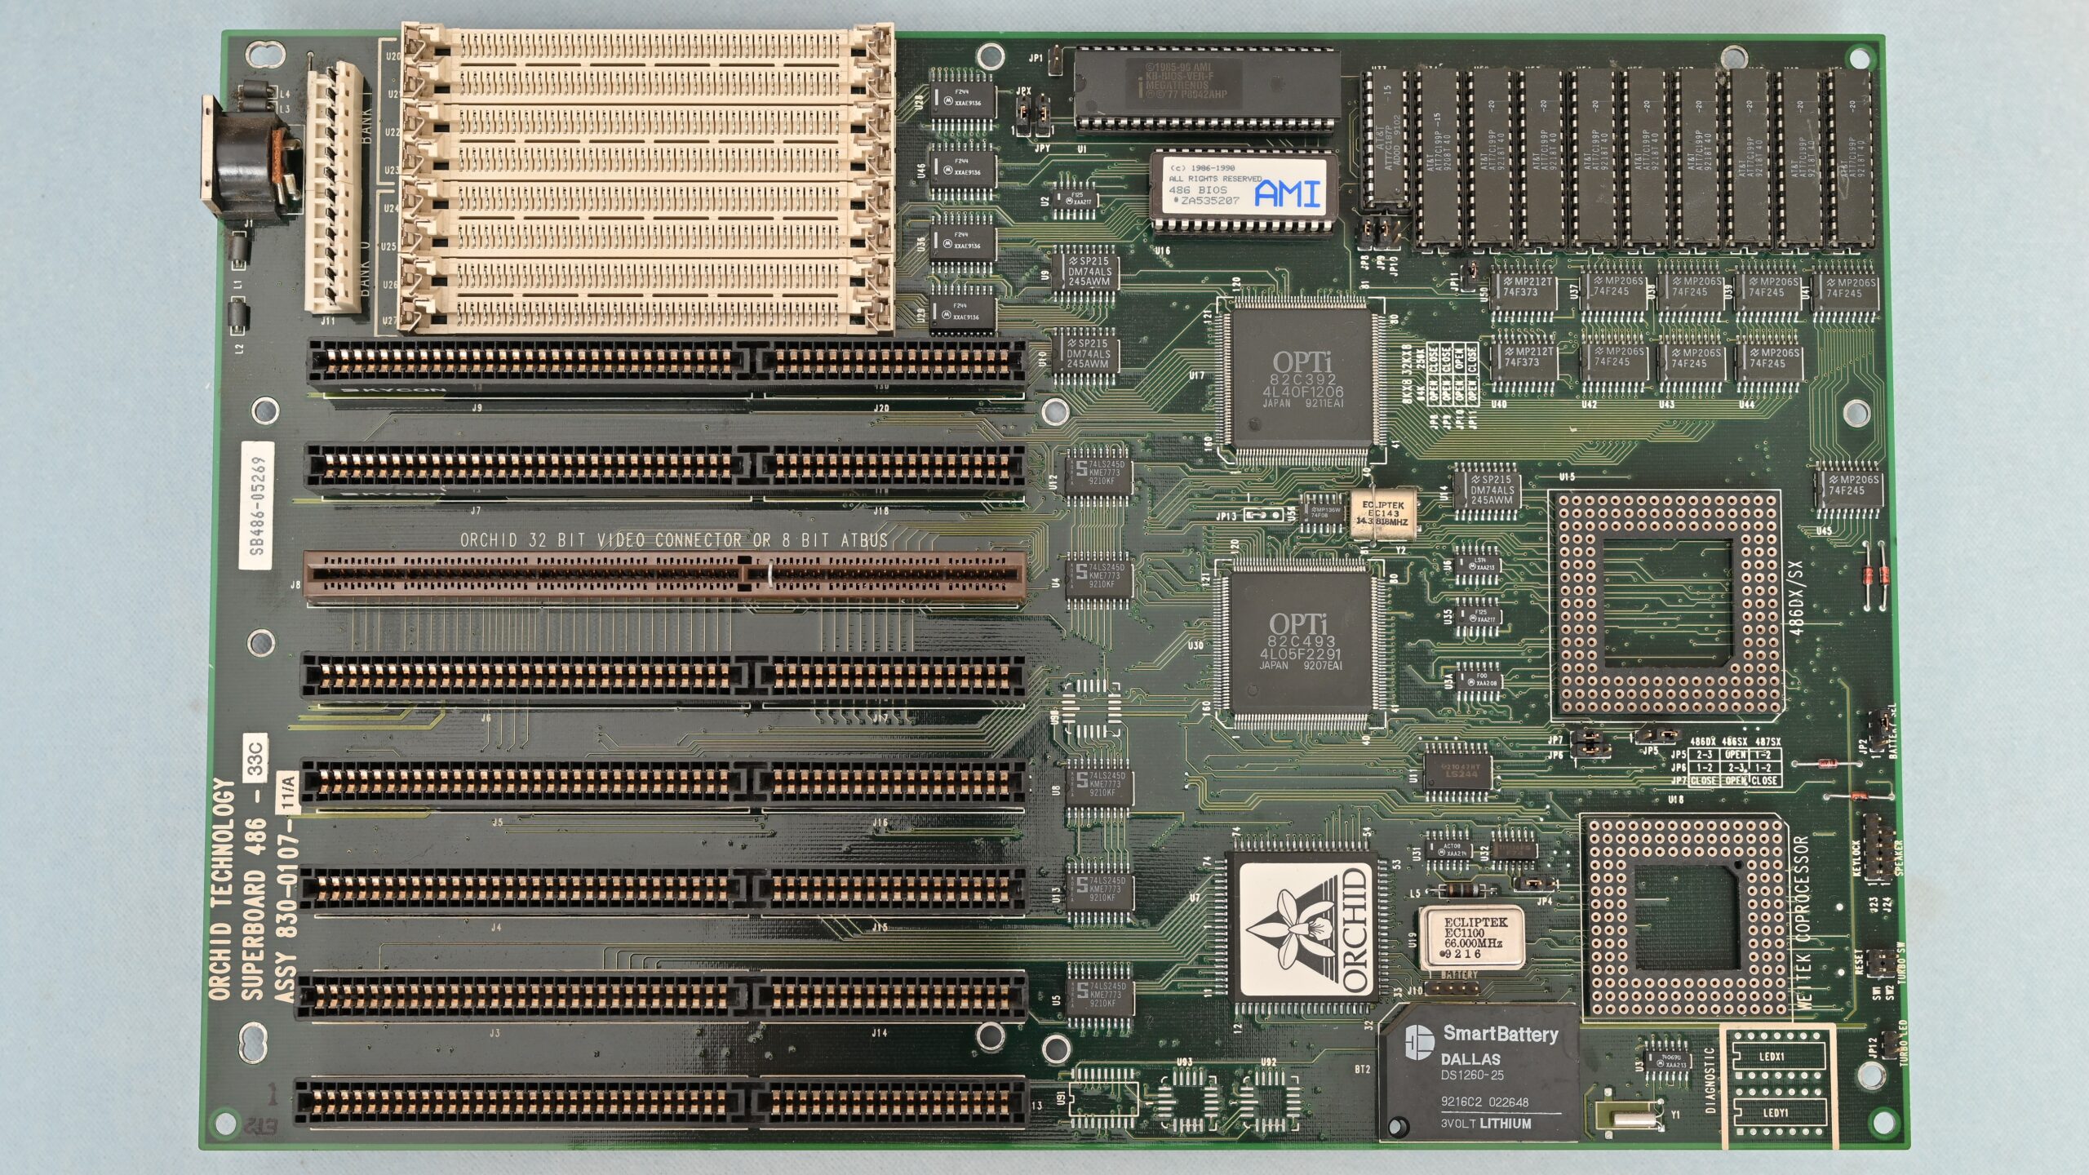Click the "TURBO LED" label
The height and width of the screenshot is (1175, 2089).
click(x=1903, y=1042)
